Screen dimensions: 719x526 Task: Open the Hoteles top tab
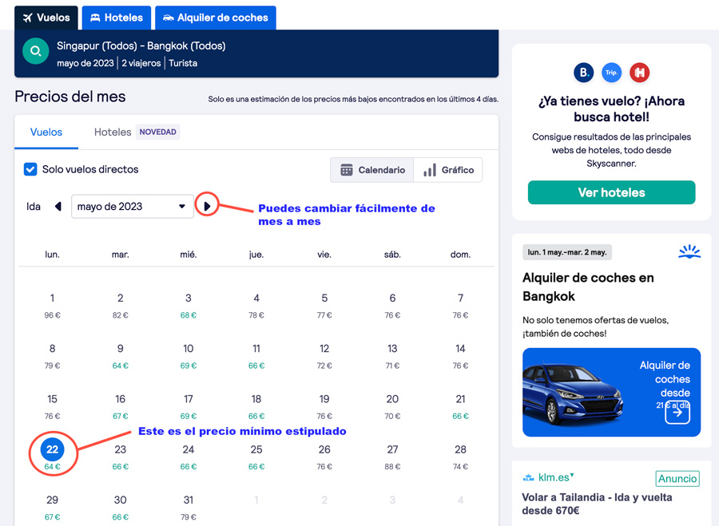pos(117,18)
